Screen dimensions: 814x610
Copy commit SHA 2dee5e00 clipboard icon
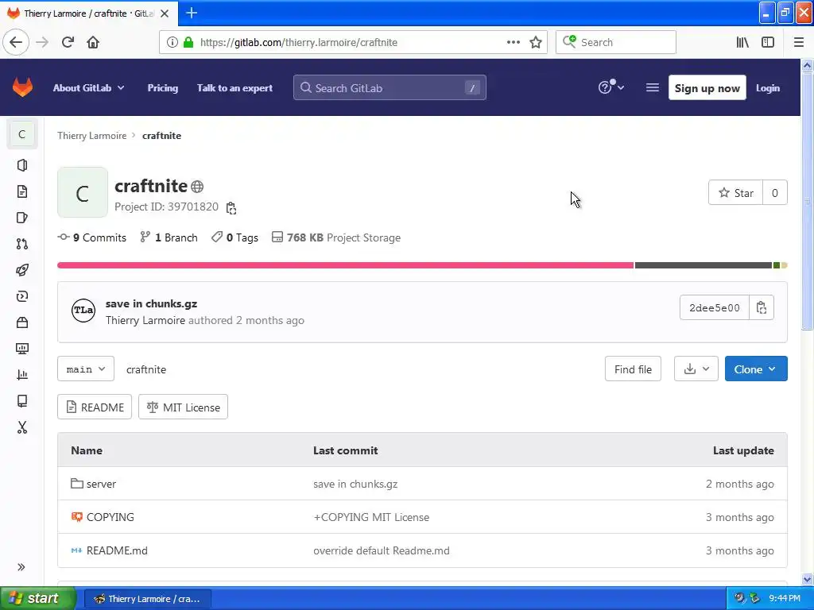click(x=761, y=307)
